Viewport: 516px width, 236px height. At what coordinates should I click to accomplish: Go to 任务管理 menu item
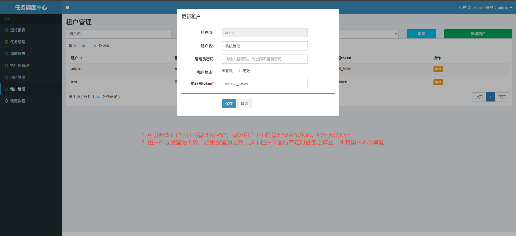18,42
